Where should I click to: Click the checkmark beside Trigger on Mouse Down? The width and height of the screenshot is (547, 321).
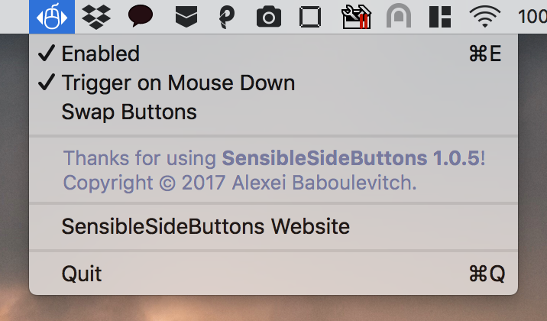(x=47, y=83)
